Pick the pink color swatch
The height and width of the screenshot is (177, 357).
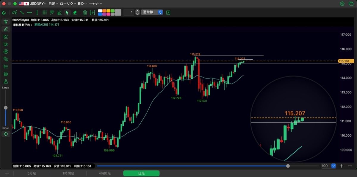(109, 14)
